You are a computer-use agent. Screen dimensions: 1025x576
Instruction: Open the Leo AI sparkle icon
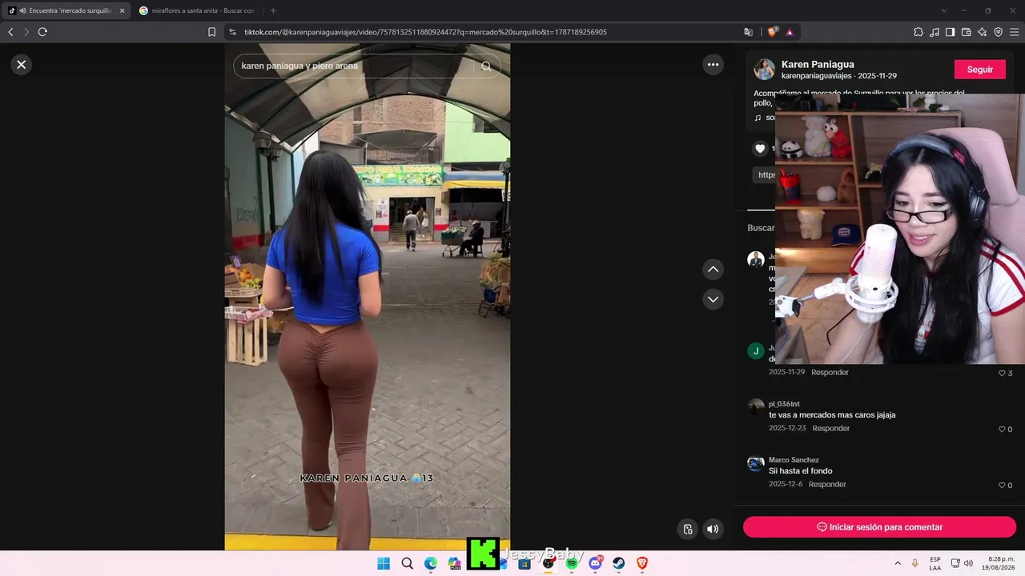[x=982, y=32]
